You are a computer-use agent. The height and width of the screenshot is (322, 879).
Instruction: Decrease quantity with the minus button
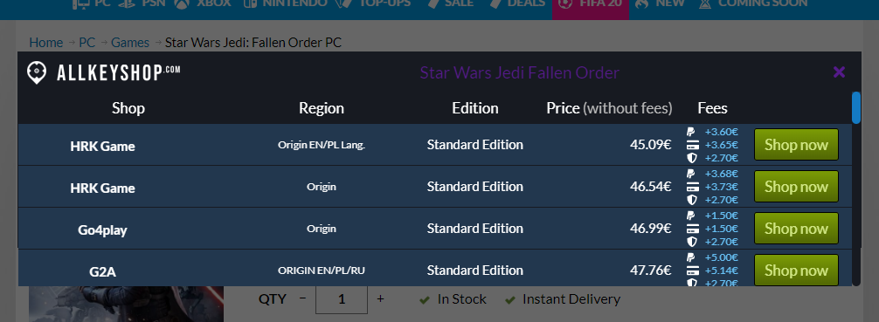pyautogui.click(x=302, y=299)
